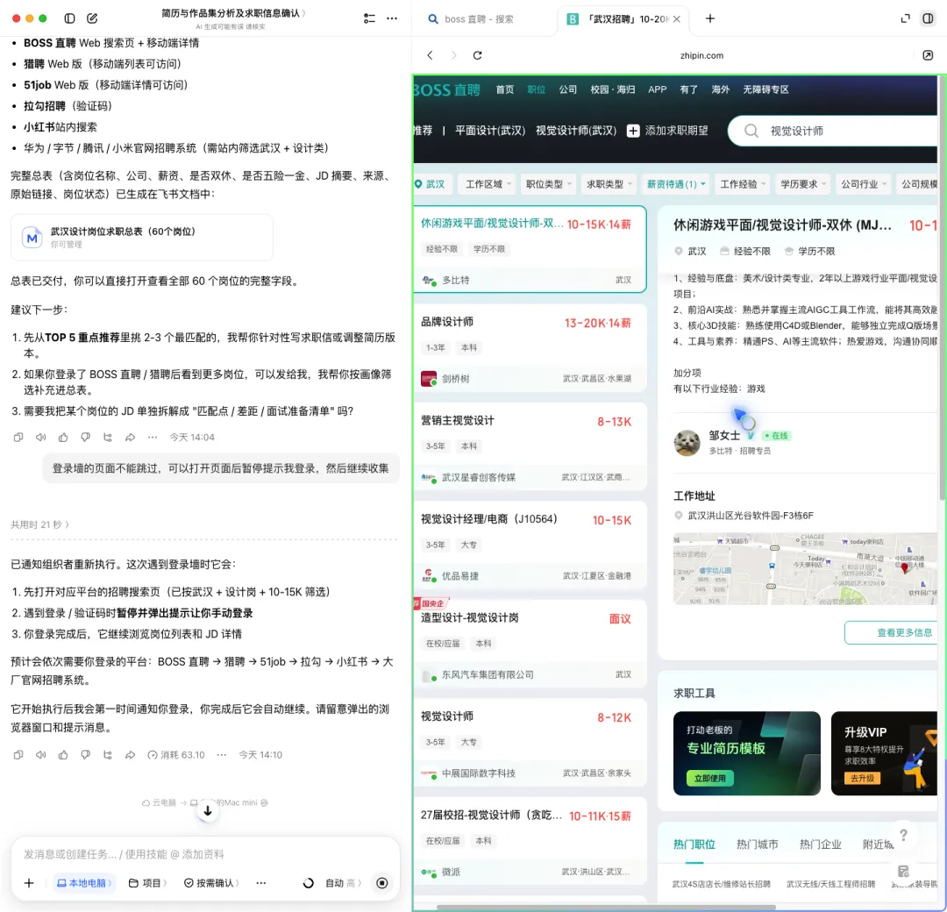Expand the browser panel to full size

coord(905,18)
